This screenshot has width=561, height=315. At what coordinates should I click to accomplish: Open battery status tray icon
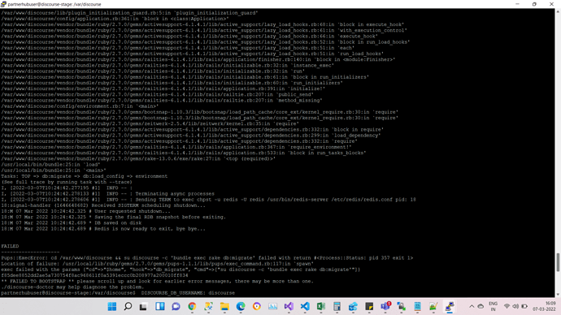(x=524, y=306)
